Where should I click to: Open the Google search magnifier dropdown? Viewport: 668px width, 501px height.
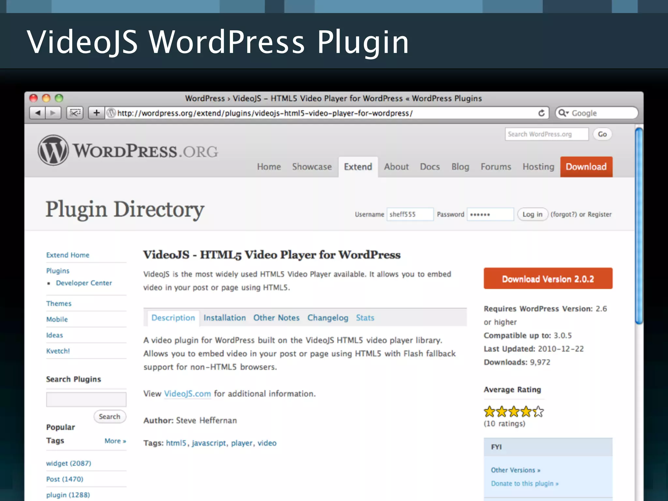coord(563,113)
